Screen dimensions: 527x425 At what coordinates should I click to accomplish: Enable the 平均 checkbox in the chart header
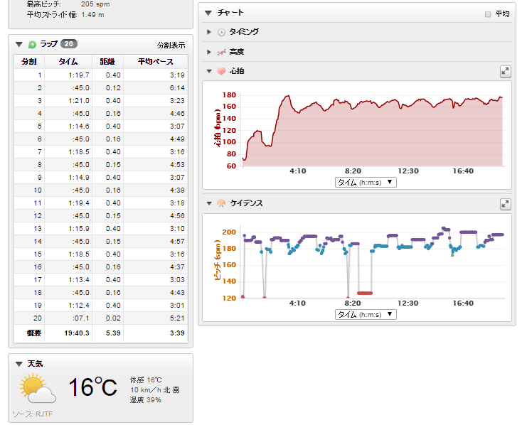(x=487, y=14)
